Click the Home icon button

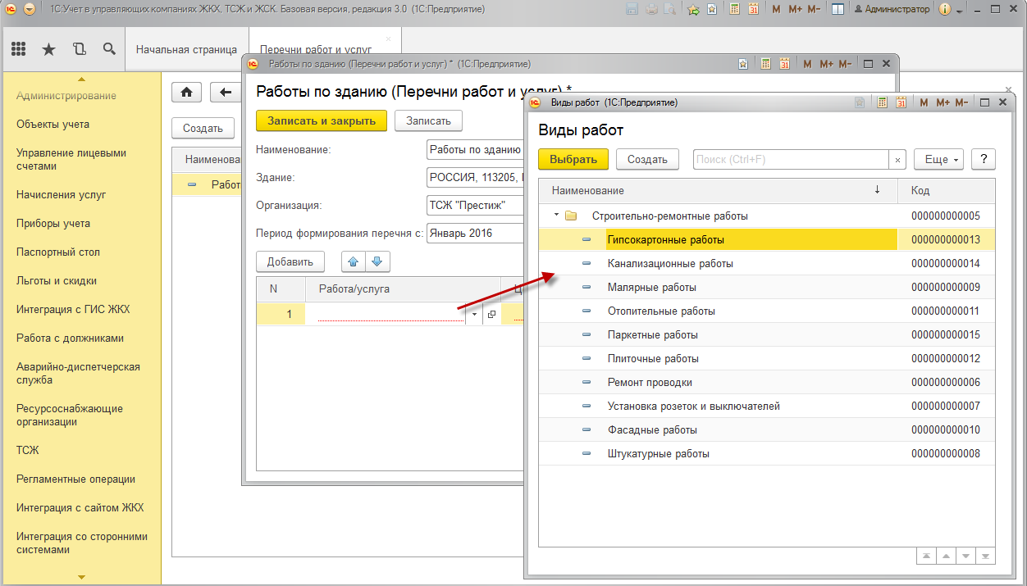click(x=186, y=92)
